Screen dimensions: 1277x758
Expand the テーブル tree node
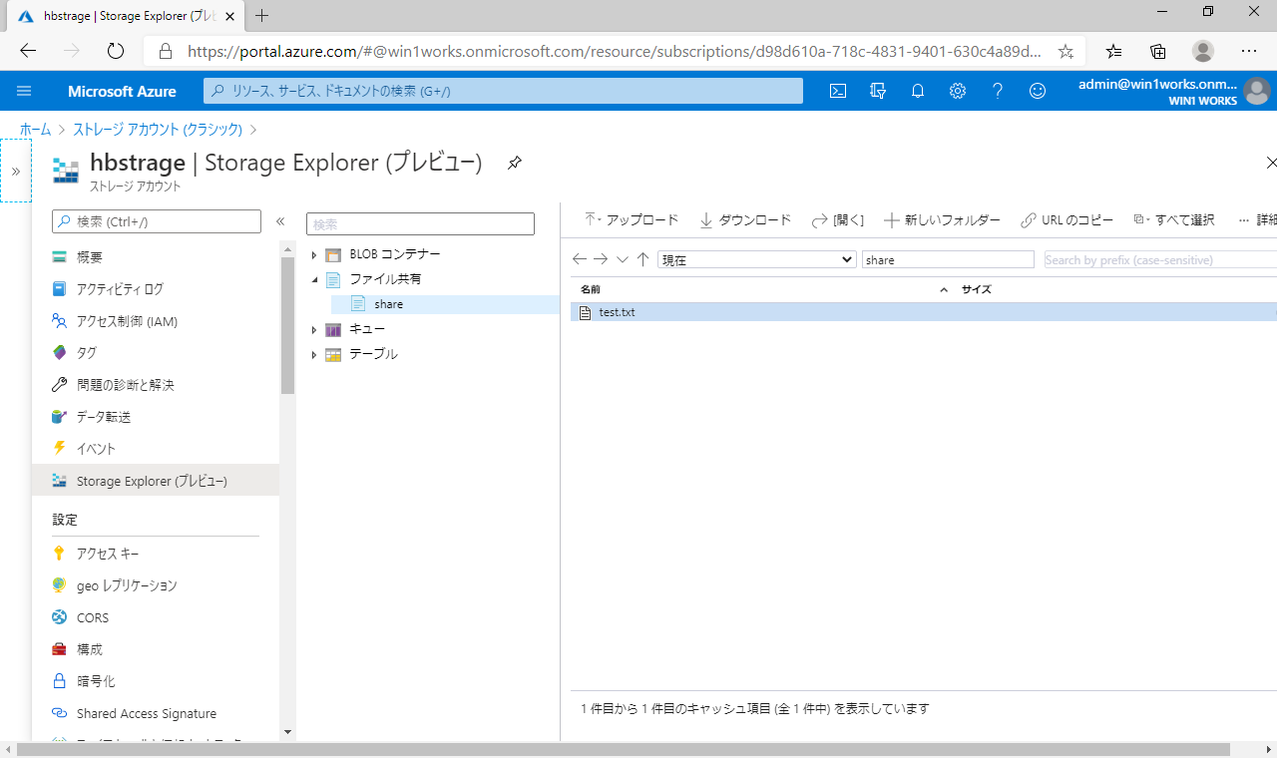[314, 354]
